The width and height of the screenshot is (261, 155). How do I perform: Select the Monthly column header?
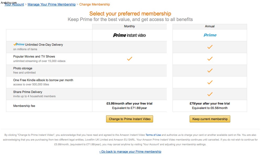(129, 26)
